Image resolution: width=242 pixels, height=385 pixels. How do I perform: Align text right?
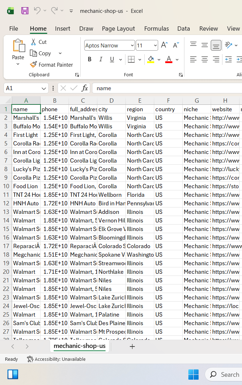pyautogui.click(x=216, y=59)
